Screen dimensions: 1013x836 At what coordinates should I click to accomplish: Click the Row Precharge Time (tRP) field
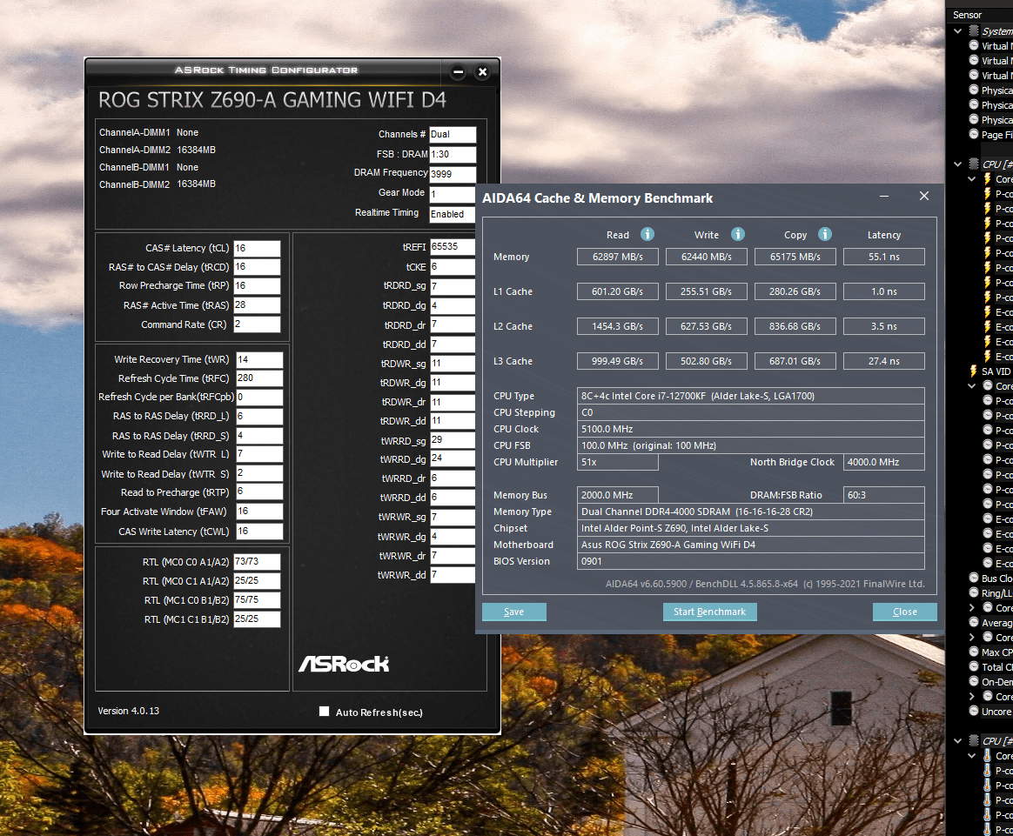(257, 285)
